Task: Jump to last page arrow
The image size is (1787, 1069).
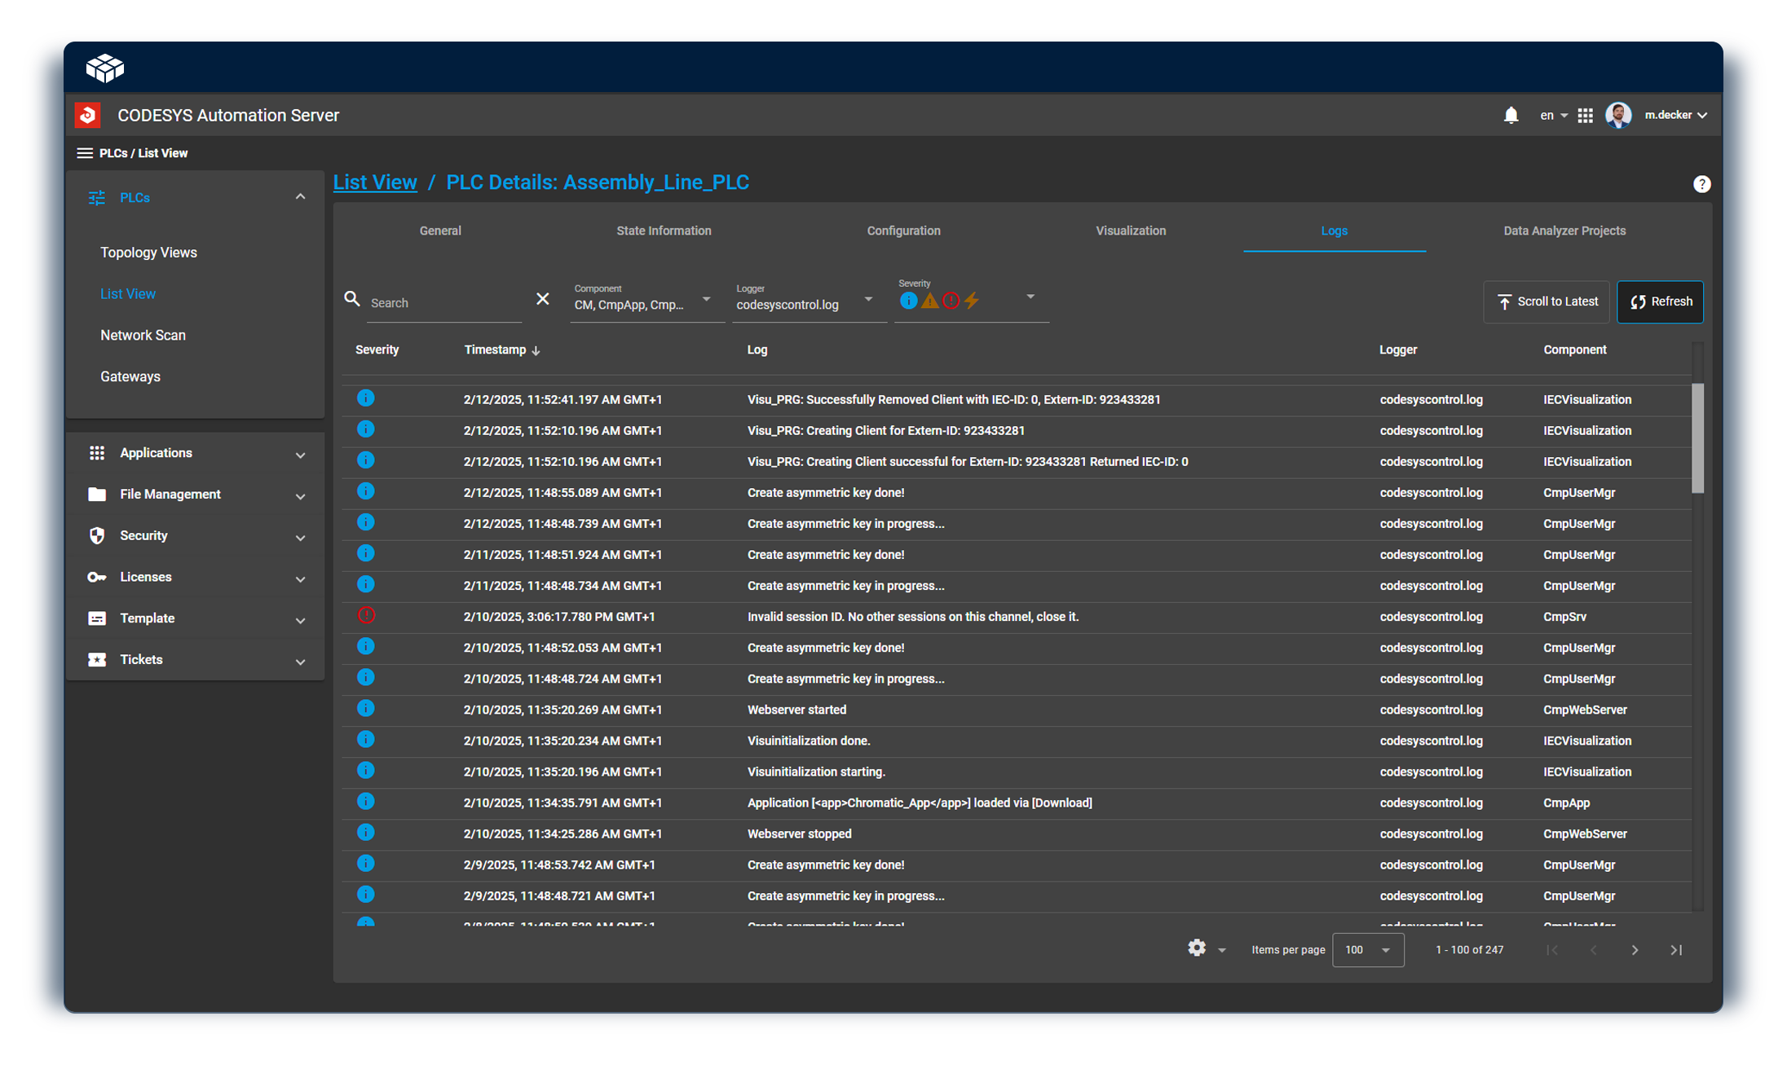Action: [x=1676, y=950]
